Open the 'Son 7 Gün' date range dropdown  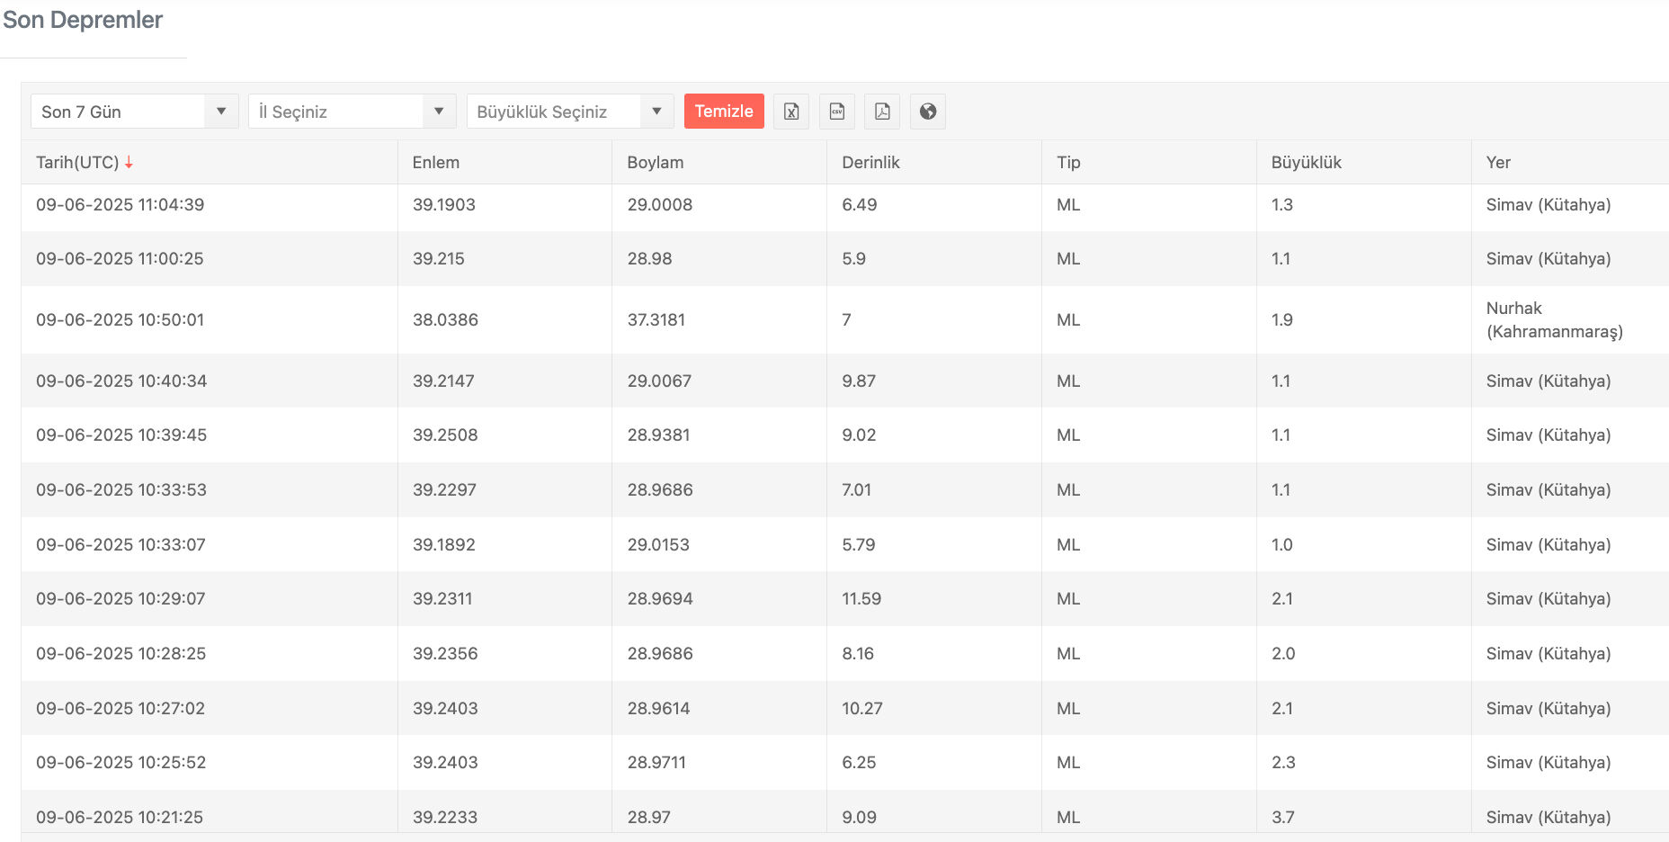pos(134,112)
